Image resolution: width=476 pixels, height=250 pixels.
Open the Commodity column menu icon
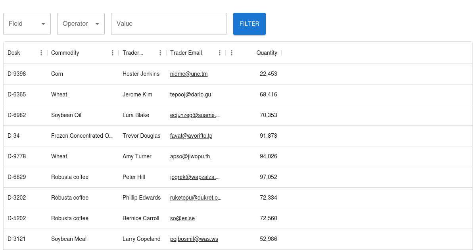pyautogui.click(x=113, y=53)
